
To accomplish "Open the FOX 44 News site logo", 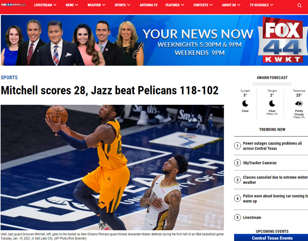I will pos(13,5).
